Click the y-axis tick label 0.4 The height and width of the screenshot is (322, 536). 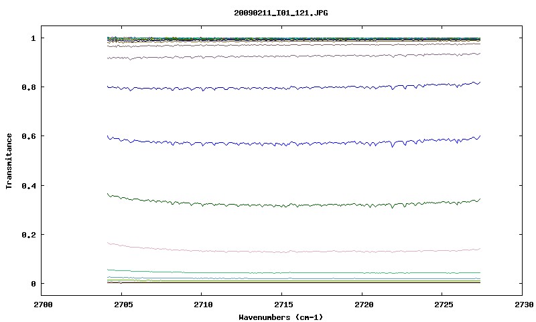coord(29,185)
